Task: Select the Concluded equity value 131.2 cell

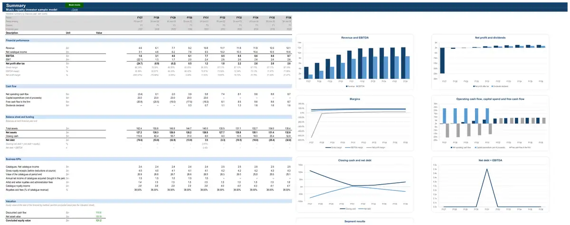Action: (x=99, y=220)
